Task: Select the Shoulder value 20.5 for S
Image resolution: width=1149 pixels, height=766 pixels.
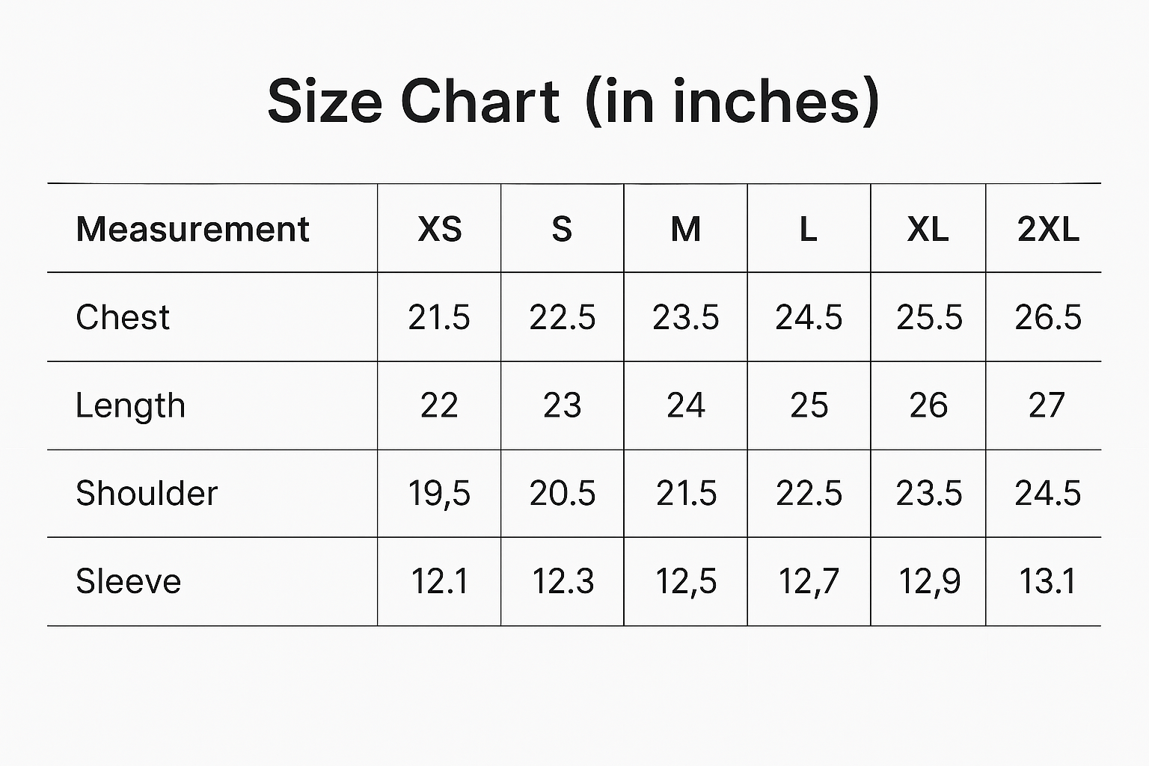Action: (x=562, y=494)
